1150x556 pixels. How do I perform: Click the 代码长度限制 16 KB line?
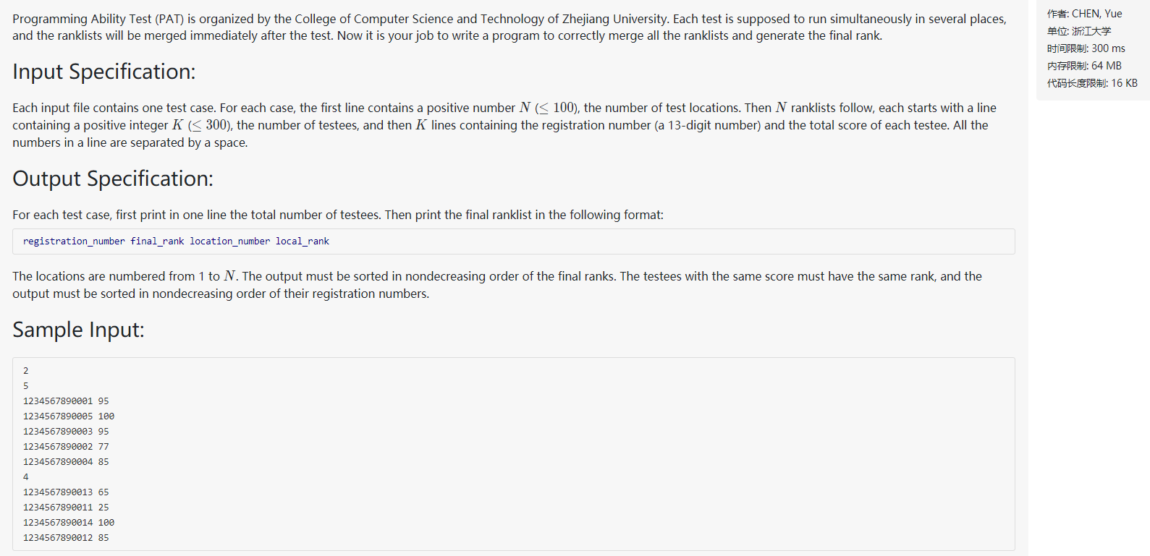[x=1092, y=83]
